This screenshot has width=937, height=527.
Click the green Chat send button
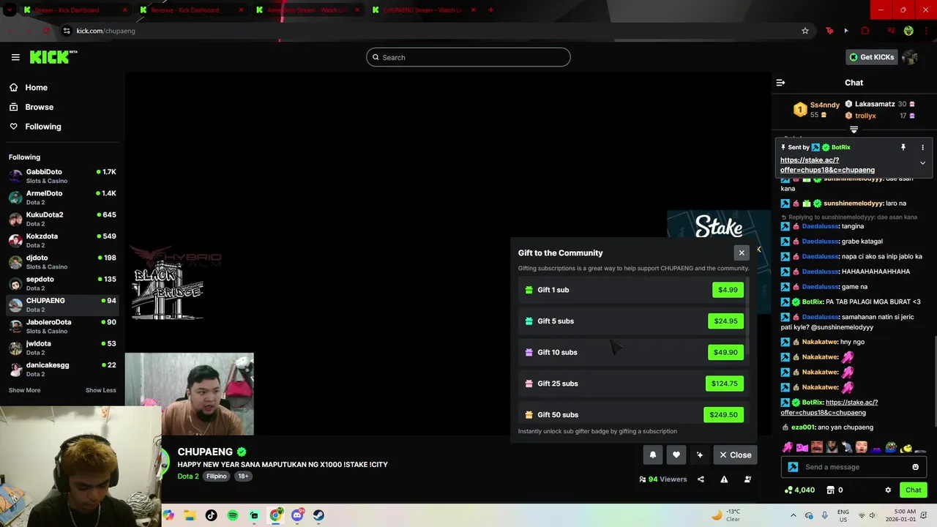(x=913, y=490)
